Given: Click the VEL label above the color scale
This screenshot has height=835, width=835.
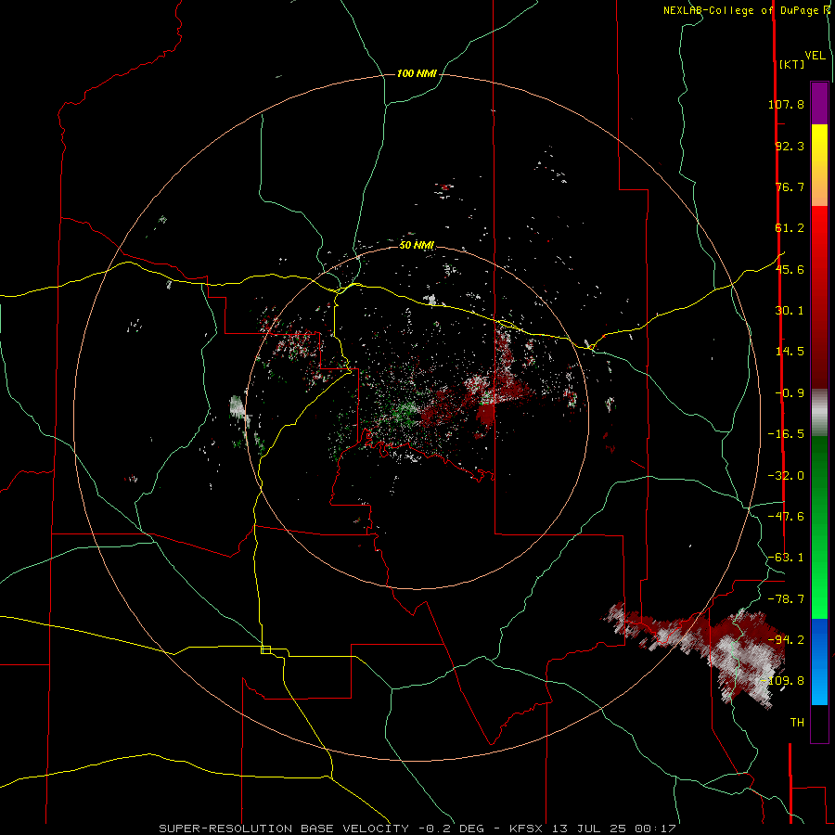Looking at the screenshot, I should pyautogui.click(x=816, y=56).
